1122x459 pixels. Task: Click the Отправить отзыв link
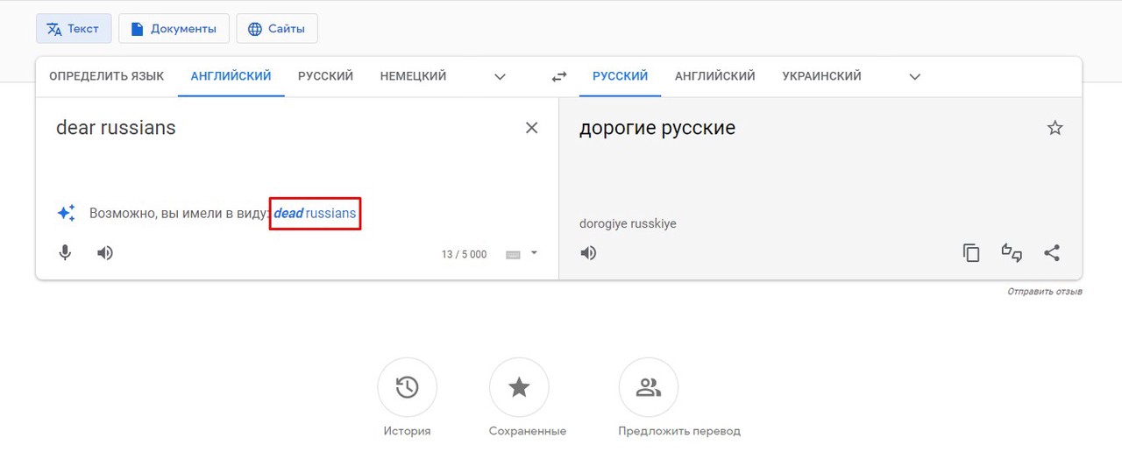click(x=1045, y=291)
